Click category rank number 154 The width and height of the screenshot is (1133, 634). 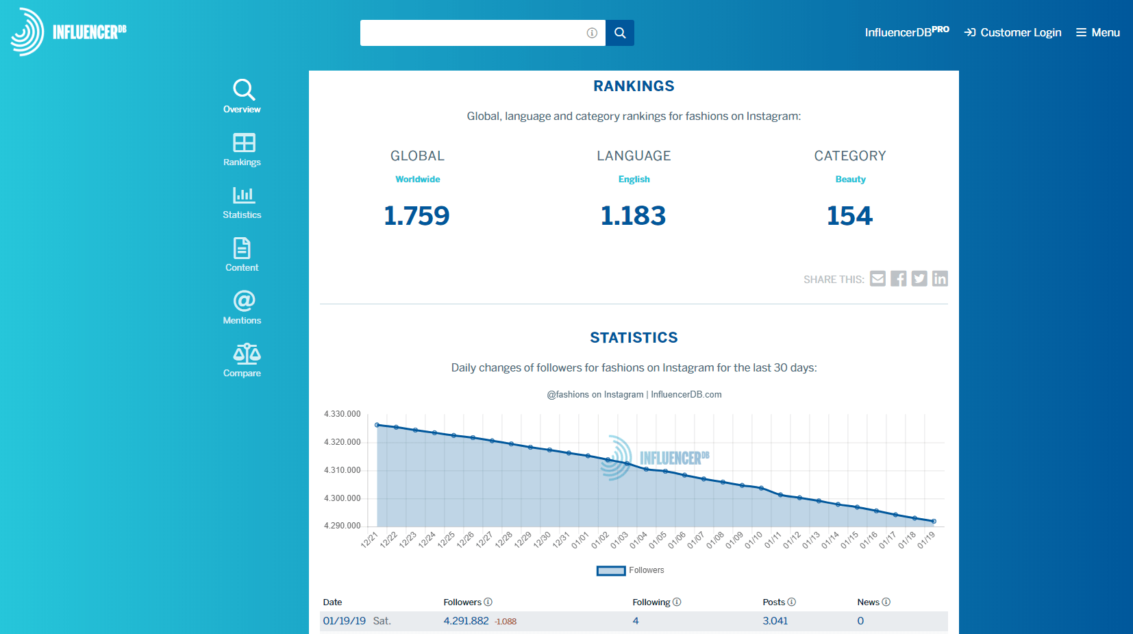[850, 216]
